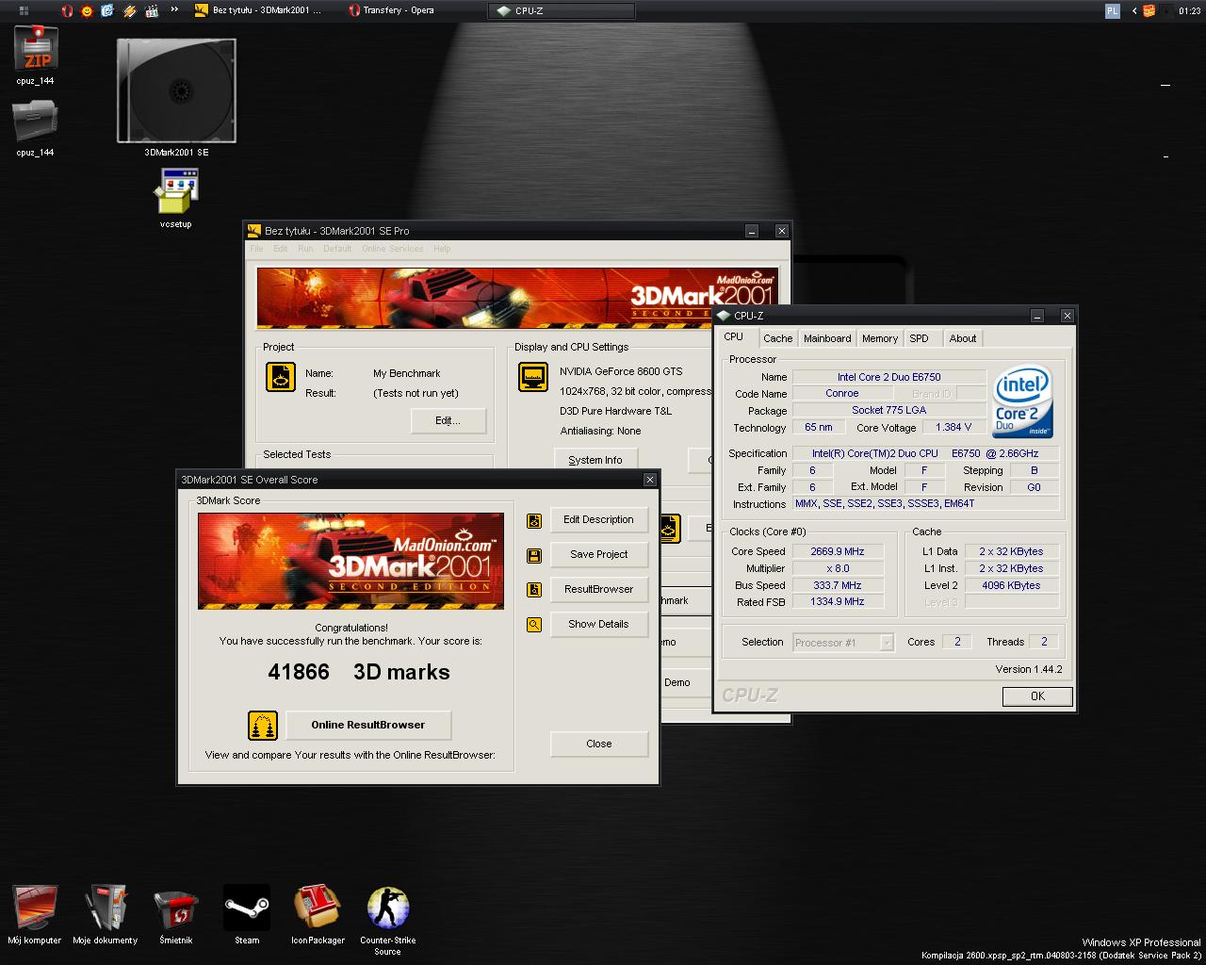Open the PL language indicator
The image size is (1206, 965).
1112,10
